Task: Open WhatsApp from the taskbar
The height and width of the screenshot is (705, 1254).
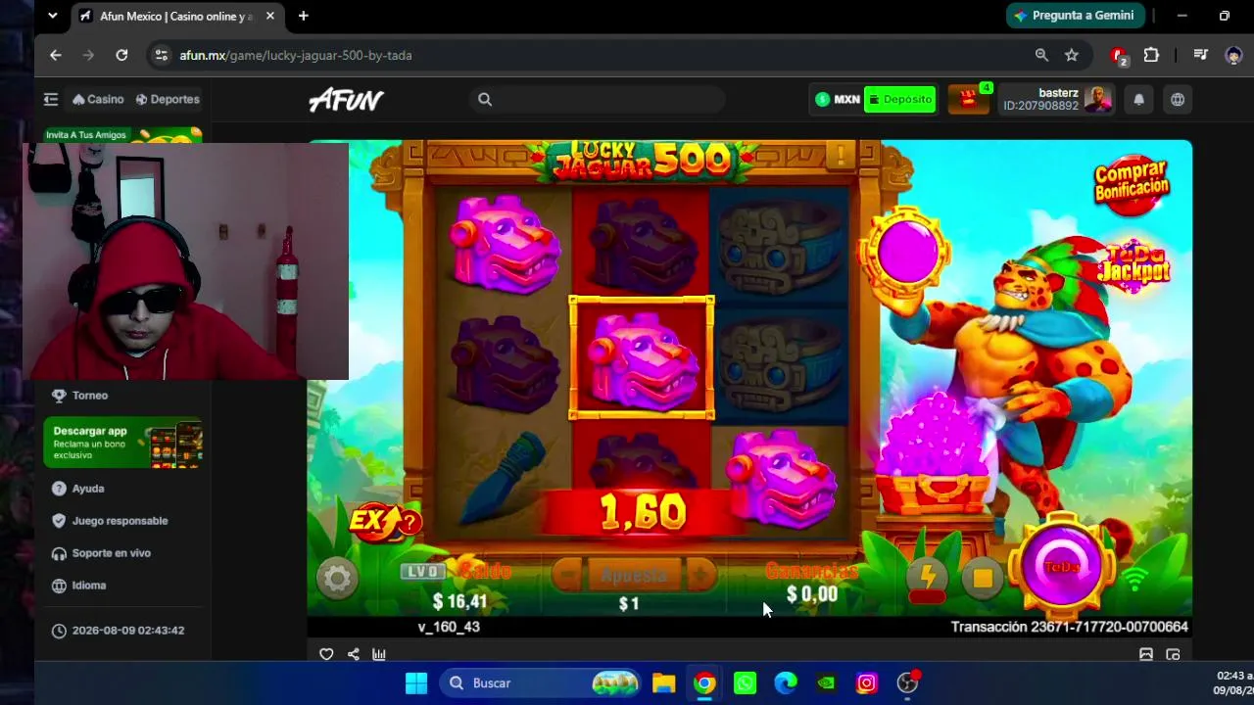Action: point(745,682)
